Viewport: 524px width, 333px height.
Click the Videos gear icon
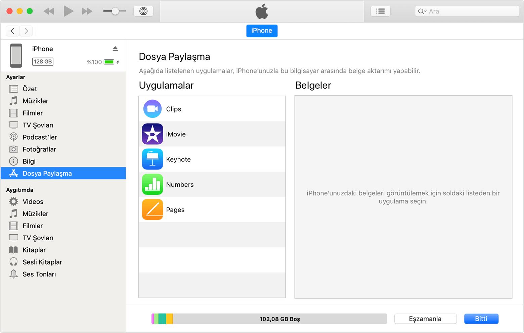(13, 201)
